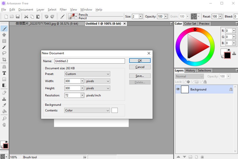
Task: Open the Filter menu
Action: (63, 10)
